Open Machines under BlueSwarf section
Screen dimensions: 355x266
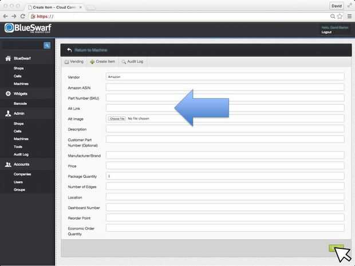(21, 84)
